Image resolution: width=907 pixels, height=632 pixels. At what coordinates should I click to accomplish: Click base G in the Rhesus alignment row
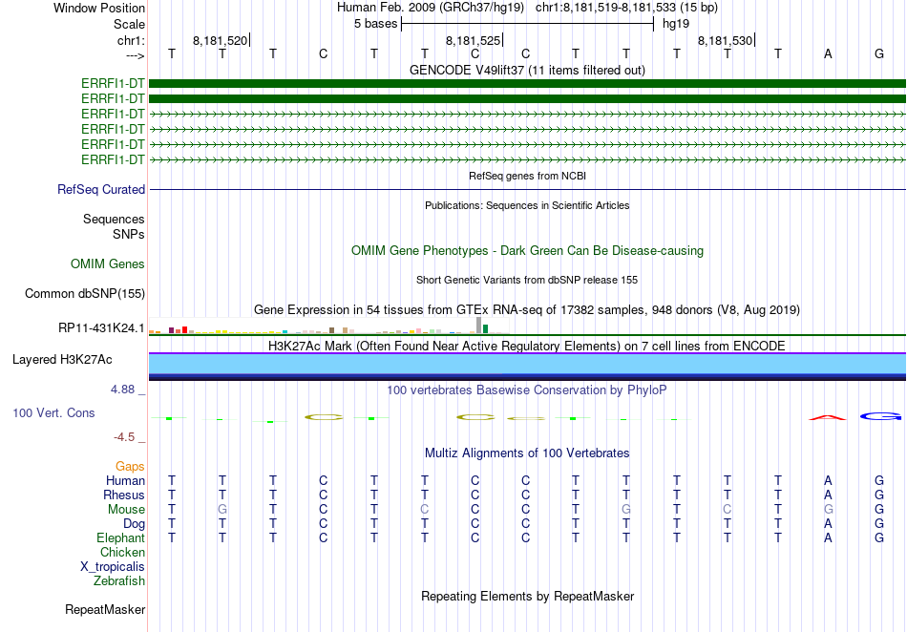click(x=879, y=495)
